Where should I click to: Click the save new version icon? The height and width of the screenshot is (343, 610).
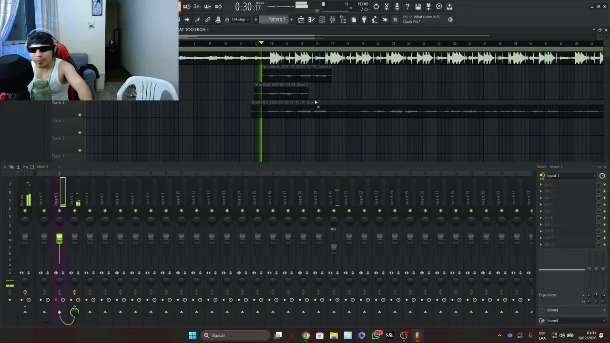tap(428, 7)
